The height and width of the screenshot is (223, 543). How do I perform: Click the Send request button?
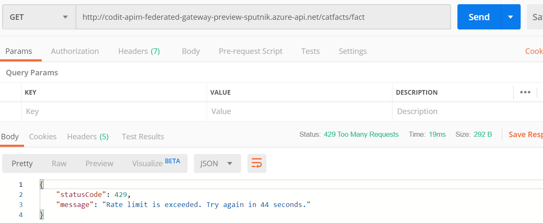[x=479, y=17]
